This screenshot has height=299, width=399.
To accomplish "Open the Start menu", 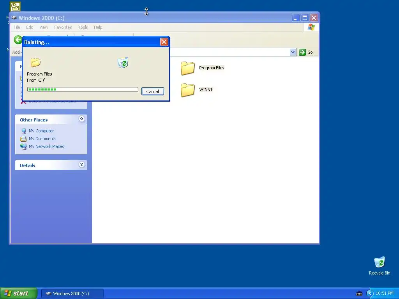I will point(19,293).
